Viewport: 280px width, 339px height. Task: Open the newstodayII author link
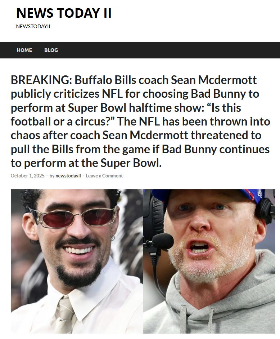click(x=68, y=176)
